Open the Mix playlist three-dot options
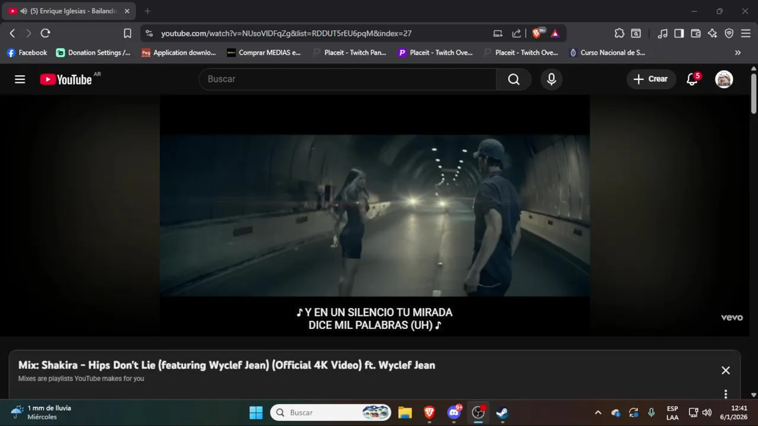Viewport: 758px width, 426px height. pyautogui.click(x=725, y=394)
